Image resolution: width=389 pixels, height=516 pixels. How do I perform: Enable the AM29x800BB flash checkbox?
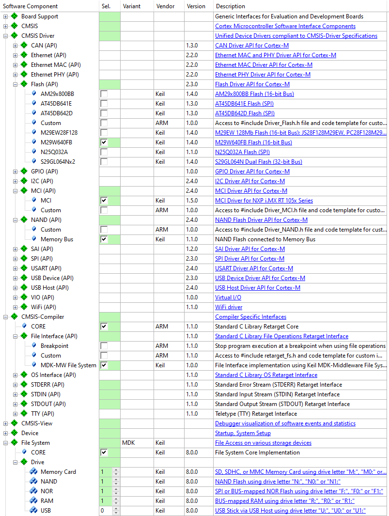104,94
